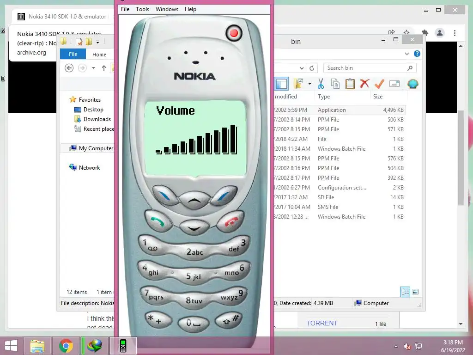
Task: Click the 6 mno key on the keypad
Action: coord(236,269)
